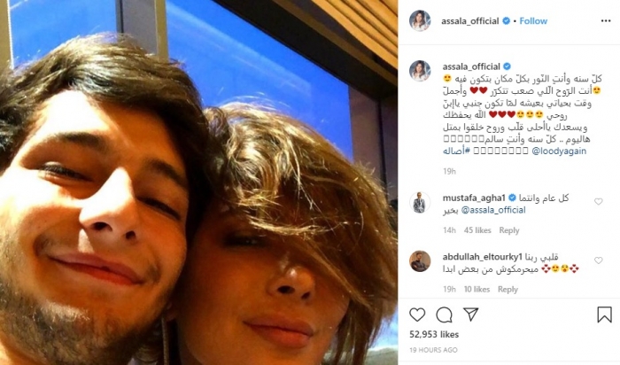Show the 10 likes on the comment
620x365 pixels.
(477, 290)
